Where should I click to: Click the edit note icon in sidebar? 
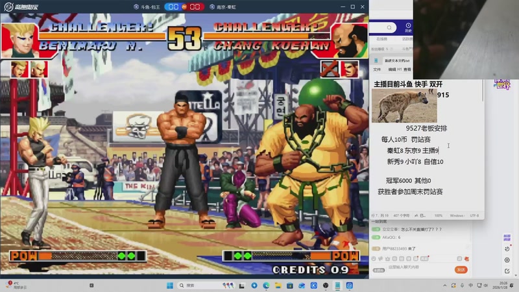[x=507, y=271]
